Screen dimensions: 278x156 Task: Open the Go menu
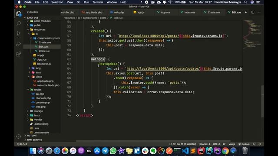tap(78, 2)
